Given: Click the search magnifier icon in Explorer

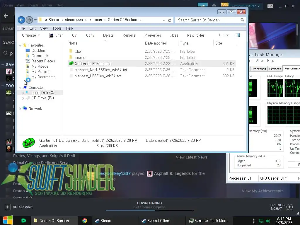Looking at the screenshot, I should tap(242, 20).
